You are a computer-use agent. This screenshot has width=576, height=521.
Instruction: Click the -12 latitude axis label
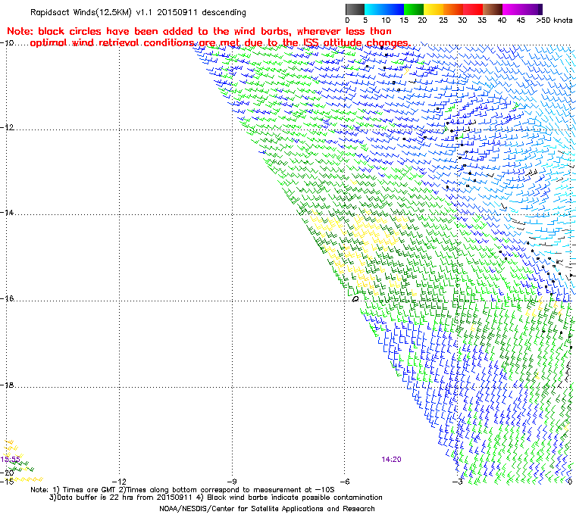(x=7, y=127)
